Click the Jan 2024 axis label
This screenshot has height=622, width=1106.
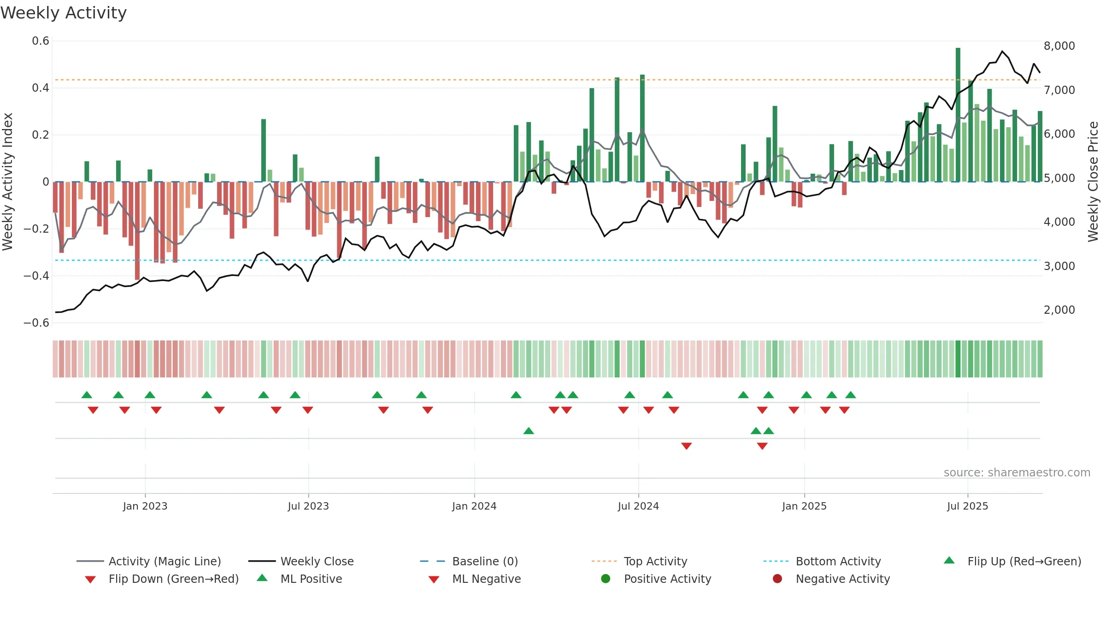point(474,506)
